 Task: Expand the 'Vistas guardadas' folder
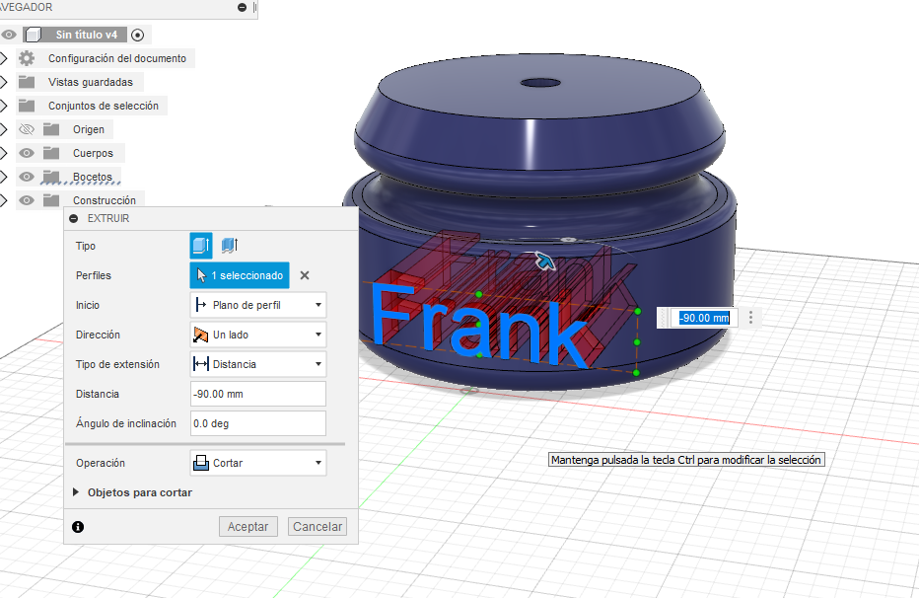(x=4, y=82)
